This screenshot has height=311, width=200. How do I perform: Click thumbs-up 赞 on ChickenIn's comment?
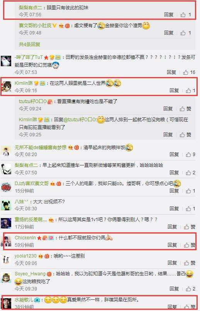click(x=190, y=245)
